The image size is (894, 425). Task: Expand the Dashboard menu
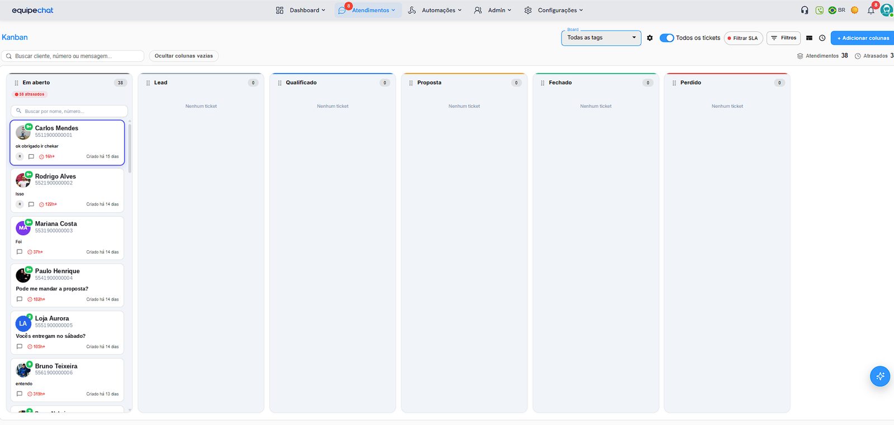tap(301, 10)
